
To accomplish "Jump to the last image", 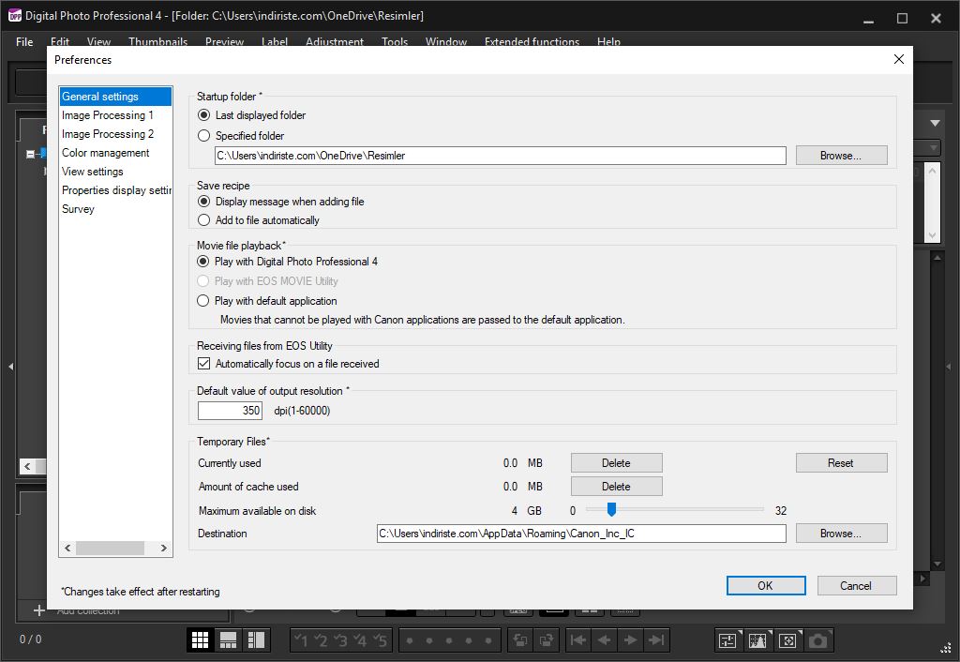I will tap(656, 640).
